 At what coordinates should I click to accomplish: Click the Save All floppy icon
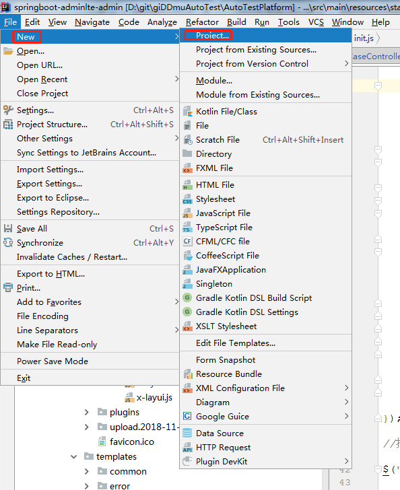pos(8,228)
